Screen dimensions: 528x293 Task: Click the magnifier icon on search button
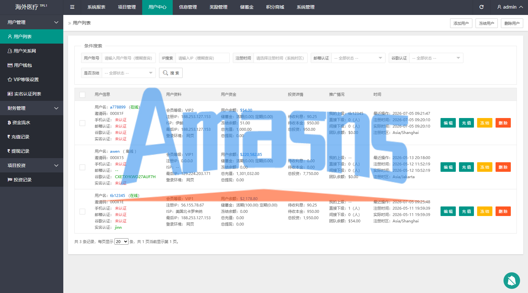coord(165,73)
